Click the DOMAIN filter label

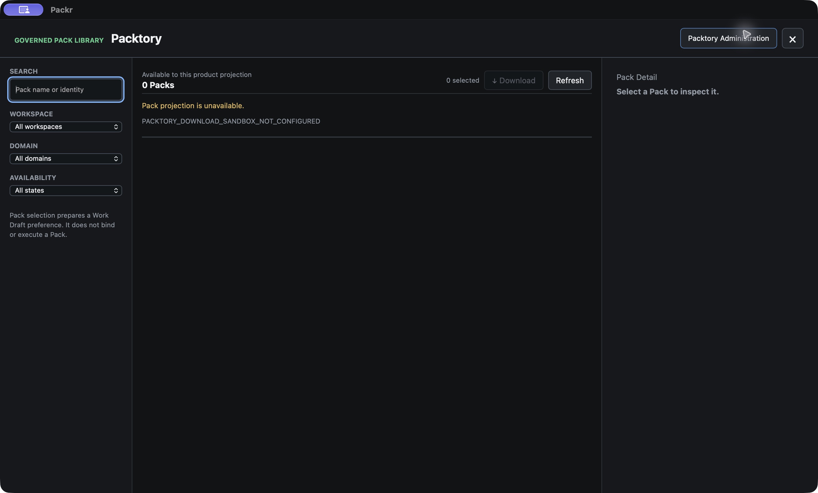(23, 145)
